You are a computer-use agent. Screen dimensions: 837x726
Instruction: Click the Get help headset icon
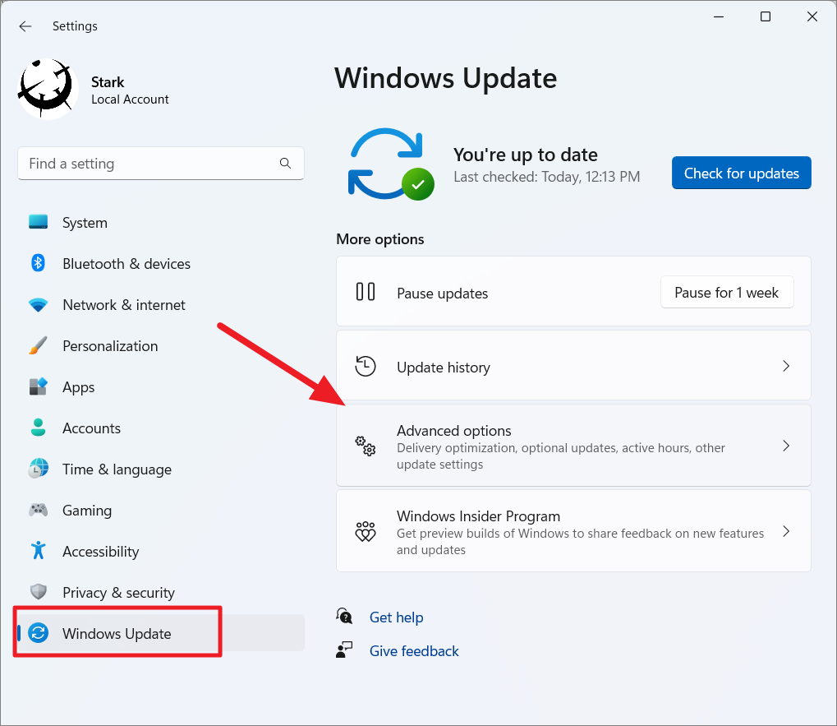tap(344, 616)
